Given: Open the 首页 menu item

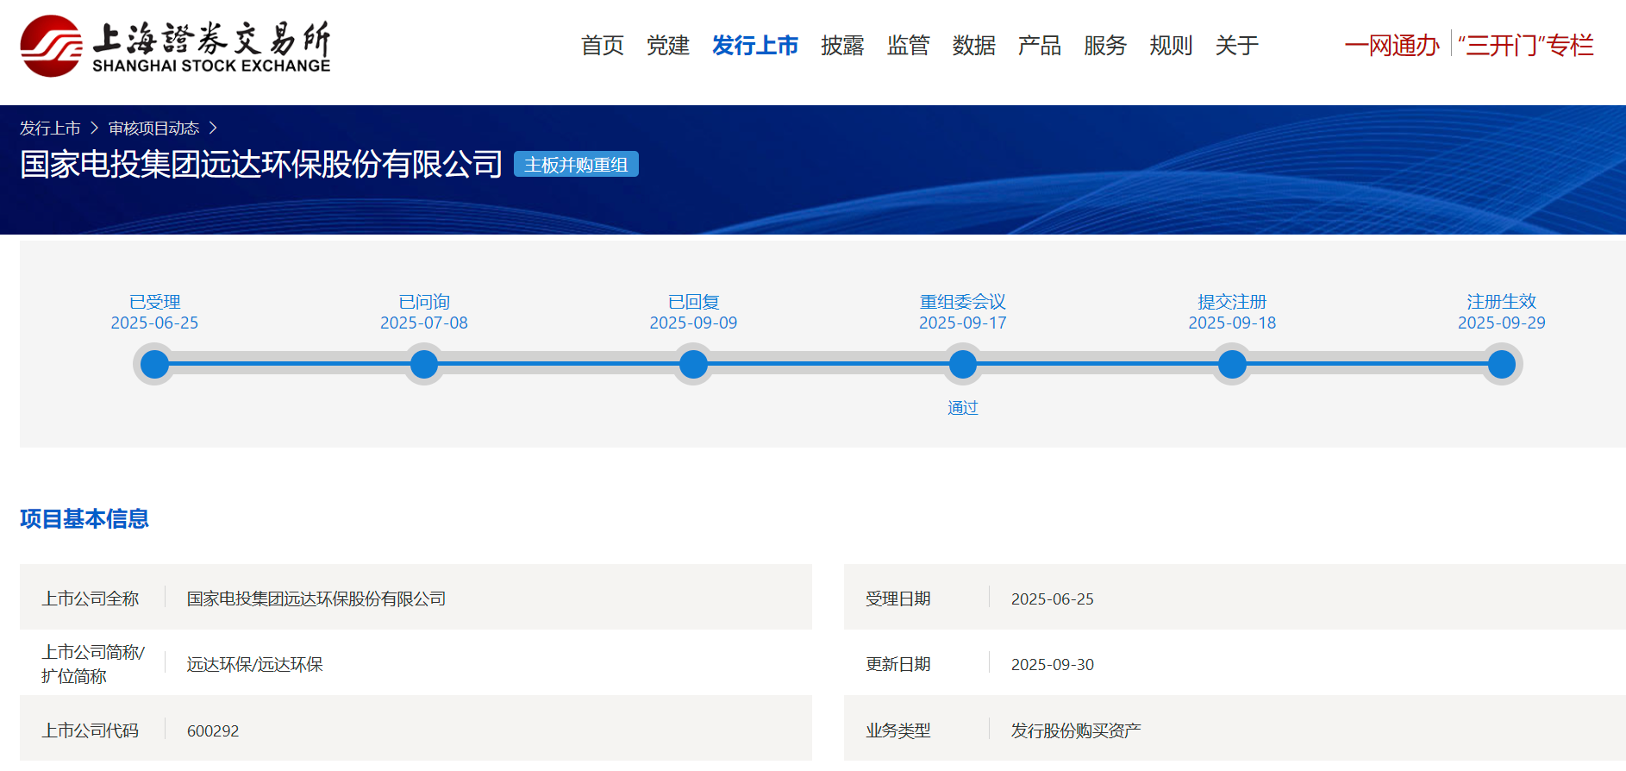Looking at the screenshot, I should (x=603, y=45).
